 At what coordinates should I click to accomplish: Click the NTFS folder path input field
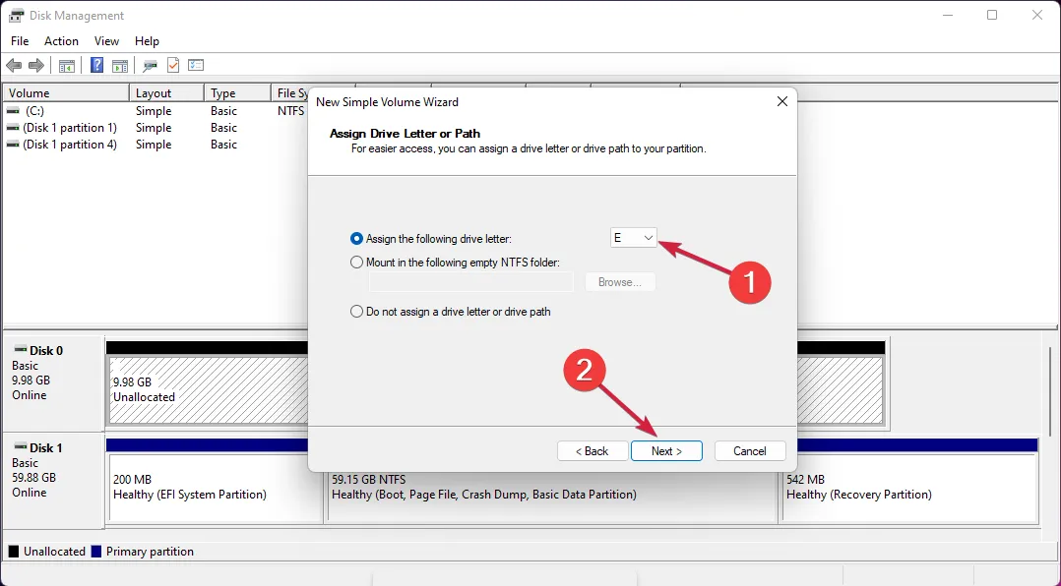470,282
